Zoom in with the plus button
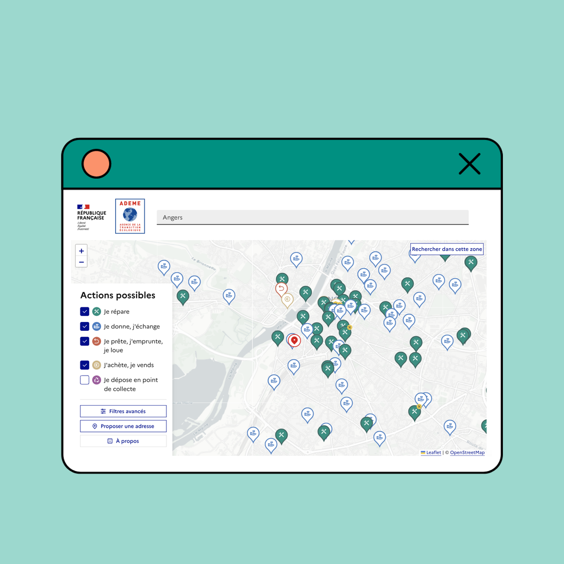 coord(81,251)
